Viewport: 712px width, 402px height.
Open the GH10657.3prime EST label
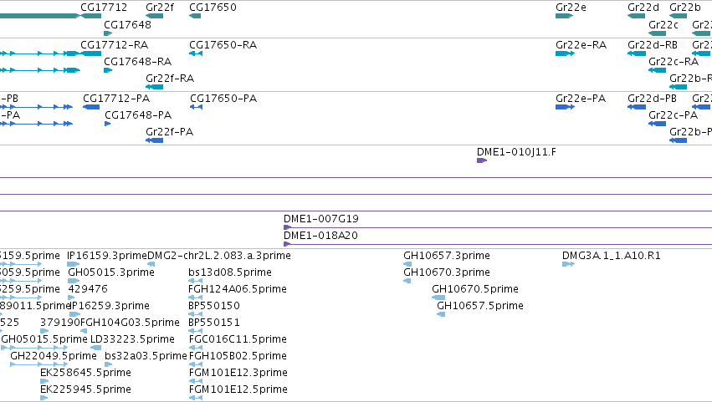[x=447, y=256]
